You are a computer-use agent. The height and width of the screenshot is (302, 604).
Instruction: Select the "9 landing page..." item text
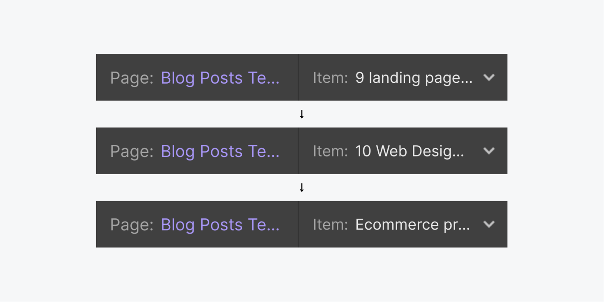pyautogui.click(x=414, y=78)
